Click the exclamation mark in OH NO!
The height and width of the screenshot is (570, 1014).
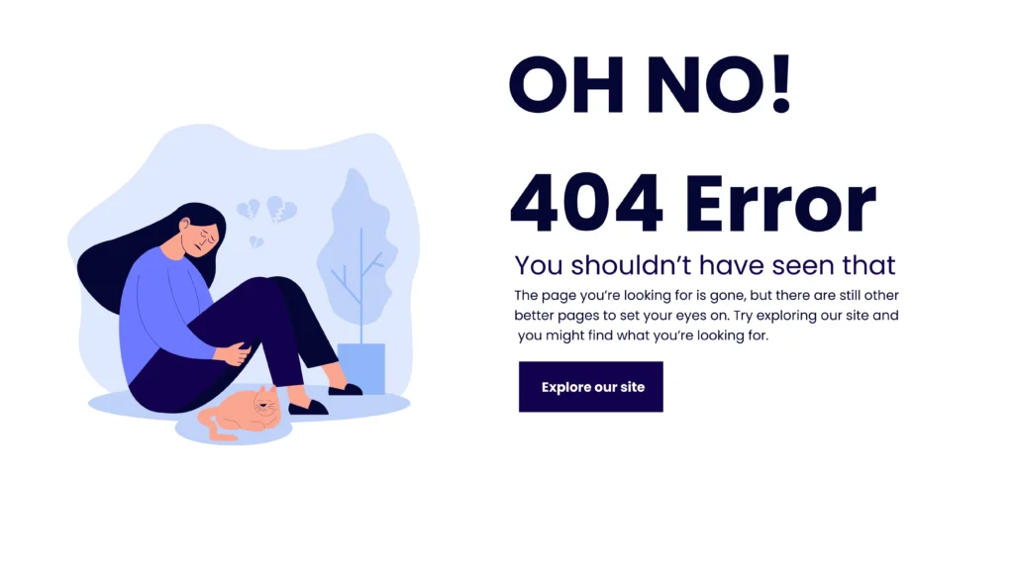[781, 84]
